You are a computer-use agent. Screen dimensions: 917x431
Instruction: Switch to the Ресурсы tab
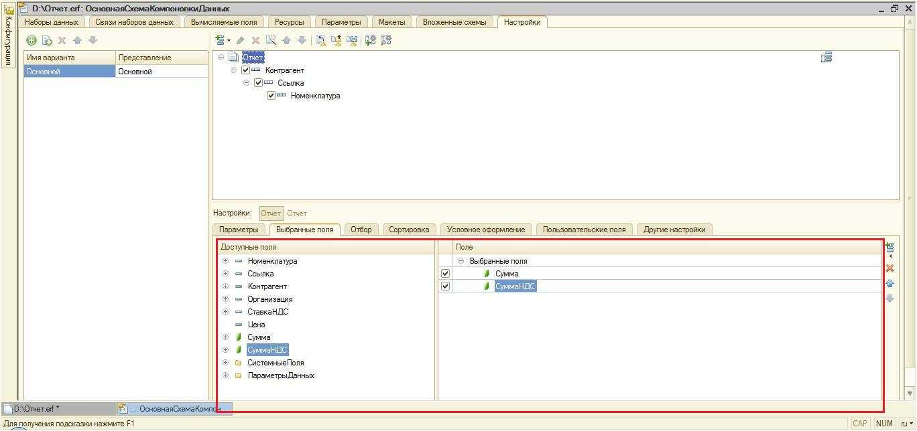289,22
